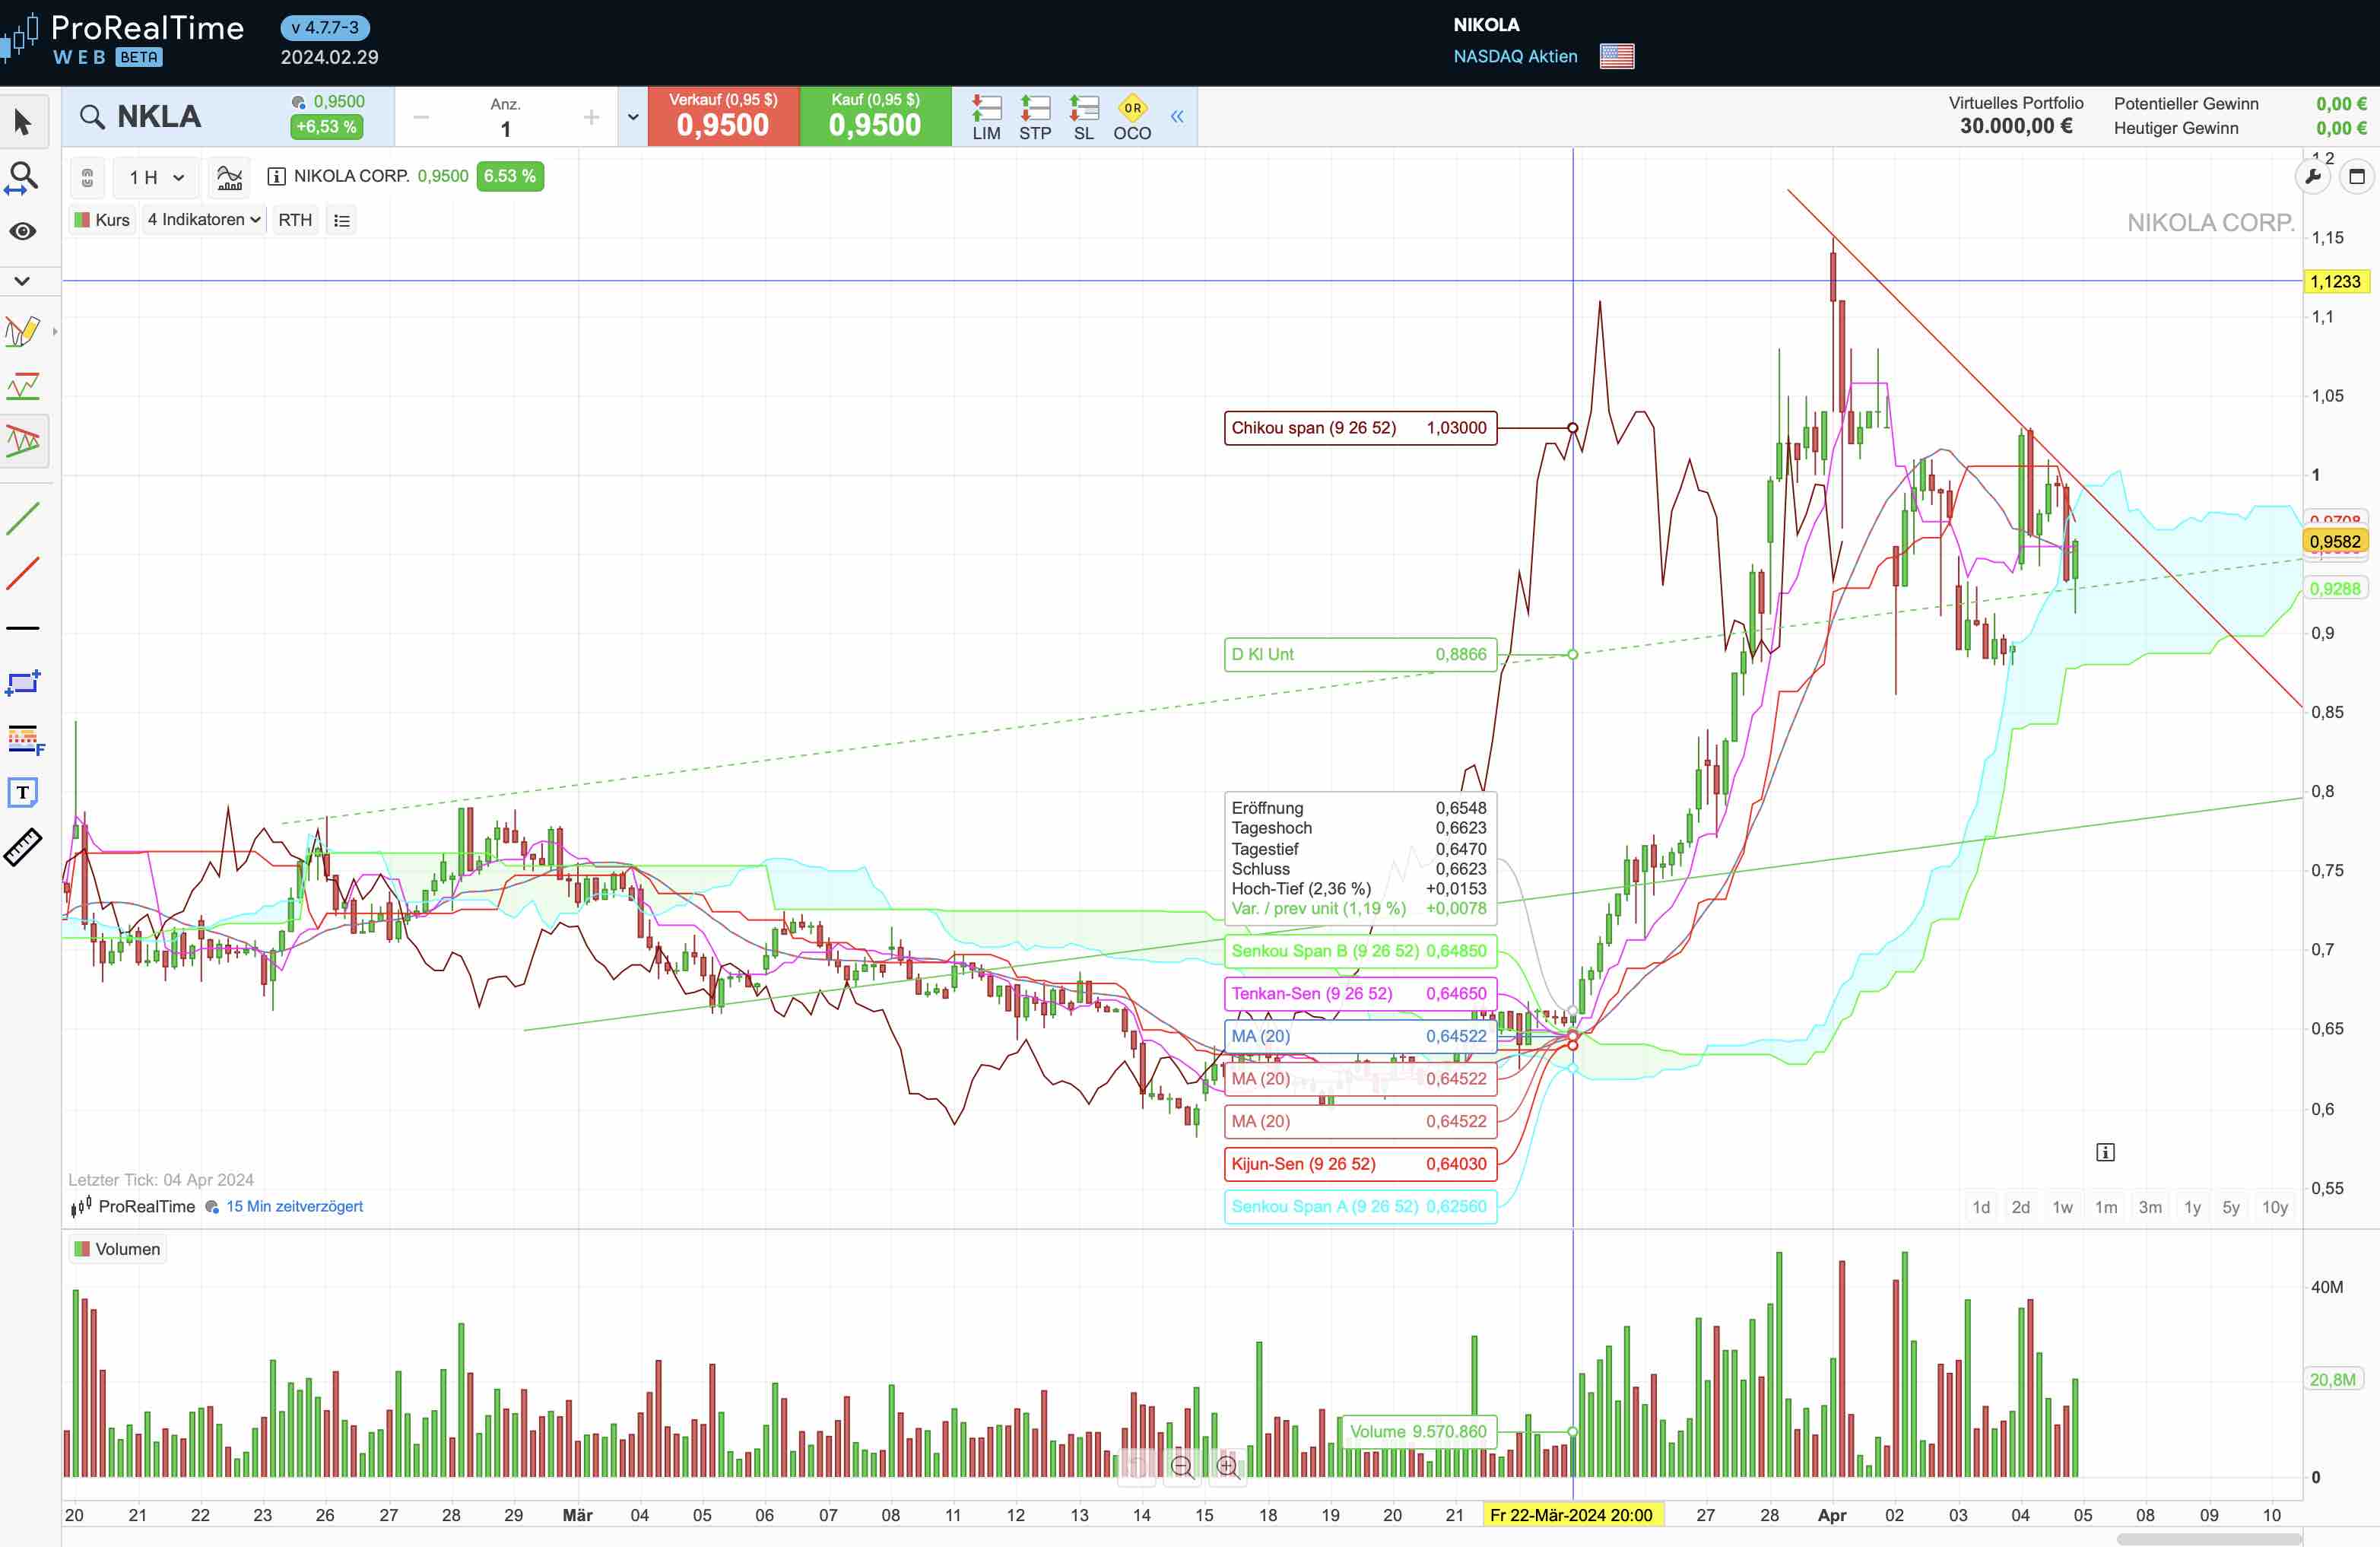Select the rectangle drawing tool

23,683
